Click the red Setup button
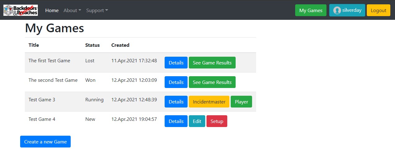Screen dimensions: 395x158 (217, 121)
